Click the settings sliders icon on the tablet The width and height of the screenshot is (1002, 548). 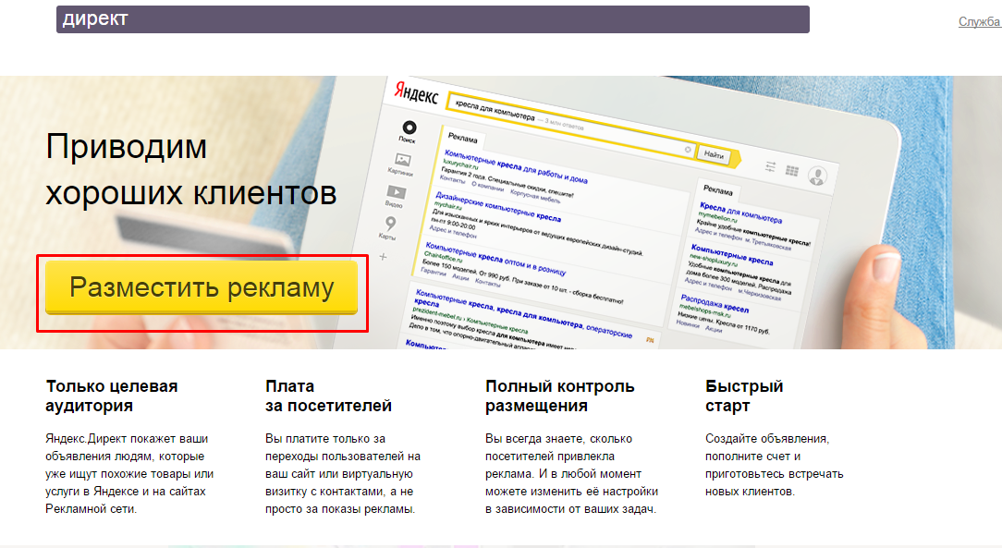coord(771,166)
